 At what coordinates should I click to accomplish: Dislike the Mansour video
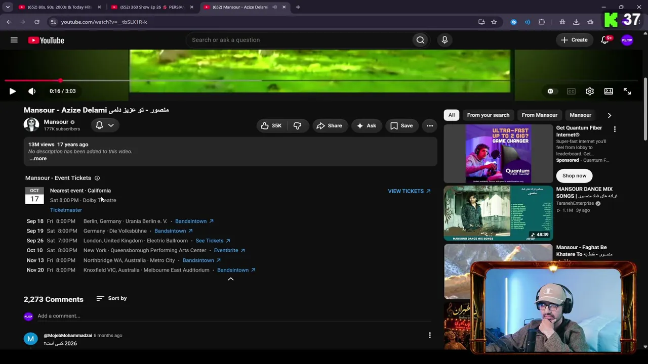coord(297,126)
